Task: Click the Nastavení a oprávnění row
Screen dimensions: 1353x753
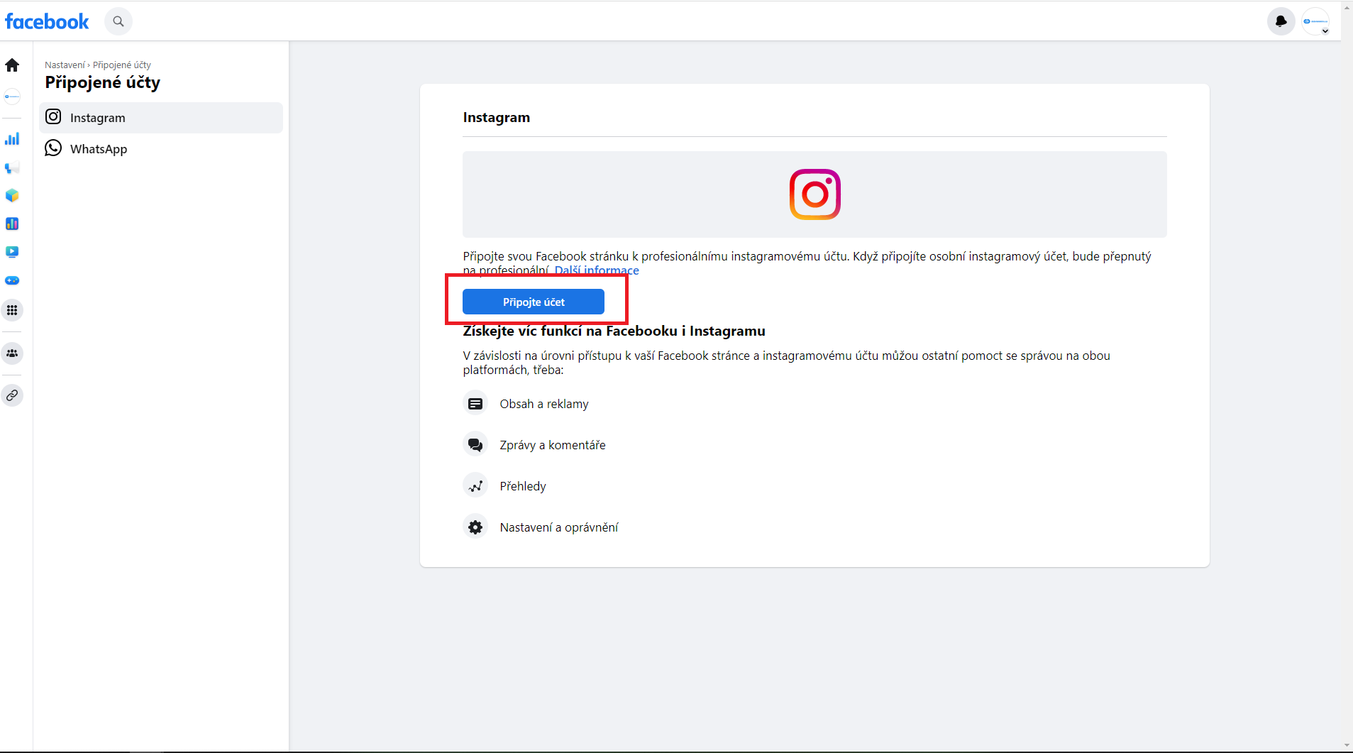Action: (541, 527)
